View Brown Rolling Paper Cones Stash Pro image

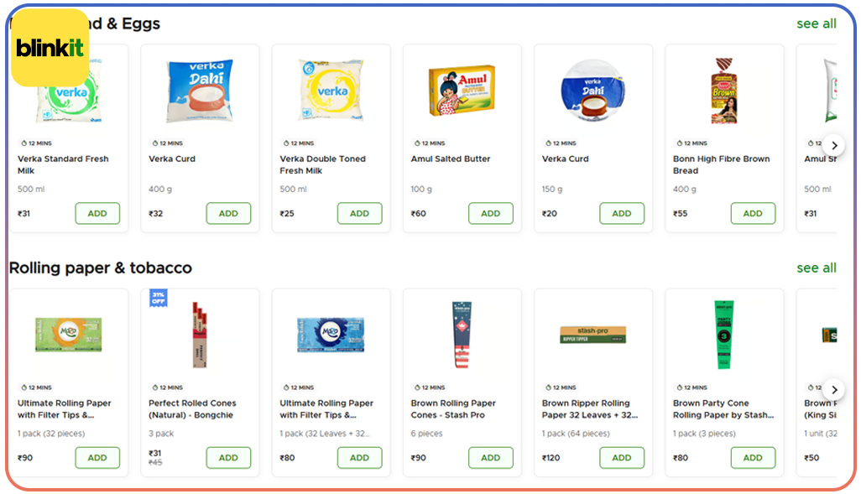(x=462, y=335)
